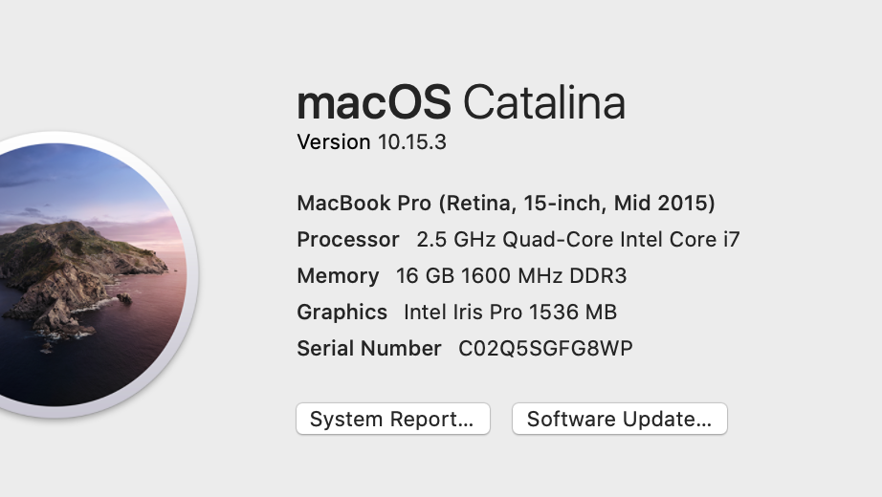Click the Retina 15-inch Mid 2015 text
882x497 pixels.
(x=577, y=203)
